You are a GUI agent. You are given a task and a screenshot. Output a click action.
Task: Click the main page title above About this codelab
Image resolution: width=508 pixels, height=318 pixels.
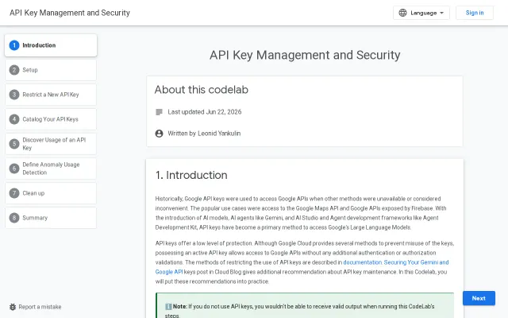pos(305,55)
